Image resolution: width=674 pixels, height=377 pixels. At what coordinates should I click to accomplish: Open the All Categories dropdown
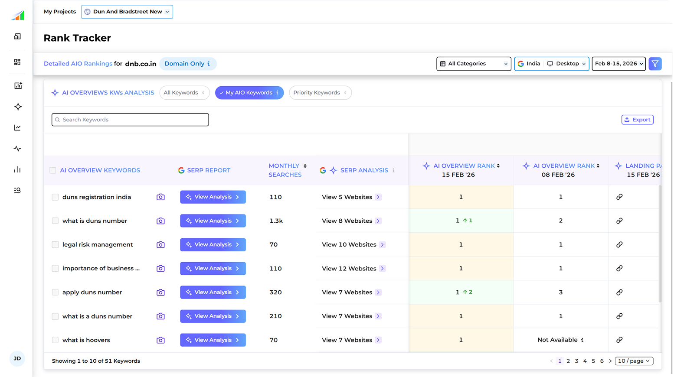point(474,64)
